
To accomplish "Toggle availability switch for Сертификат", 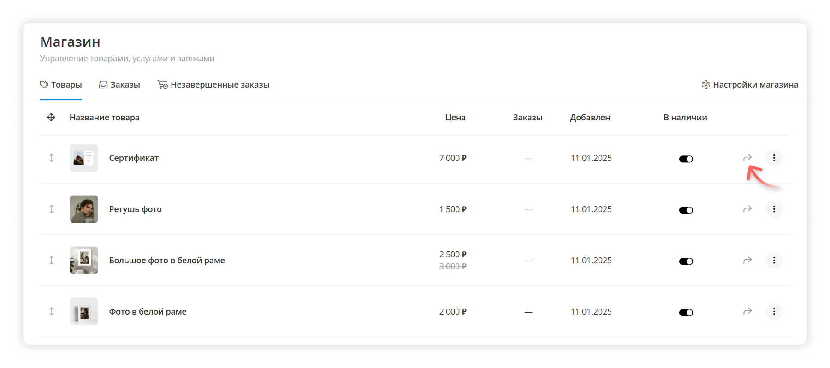I will point(686,159).
